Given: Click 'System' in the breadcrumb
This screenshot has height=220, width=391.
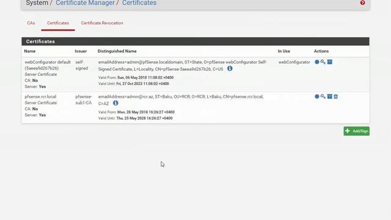Looking at the screenshot, I should [37, 3].
